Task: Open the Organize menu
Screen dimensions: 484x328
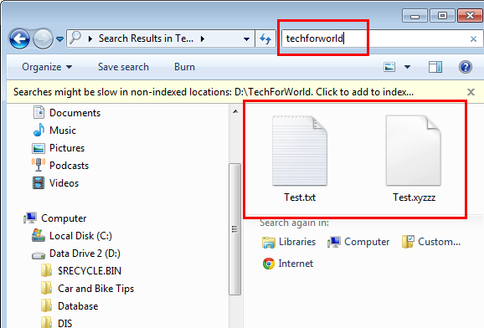Action: pos(47,67)
